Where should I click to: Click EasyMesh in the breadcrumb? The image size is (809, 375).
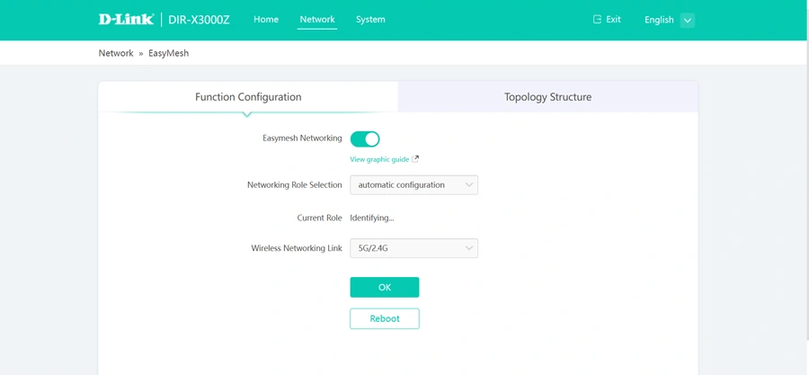point(169,53)
